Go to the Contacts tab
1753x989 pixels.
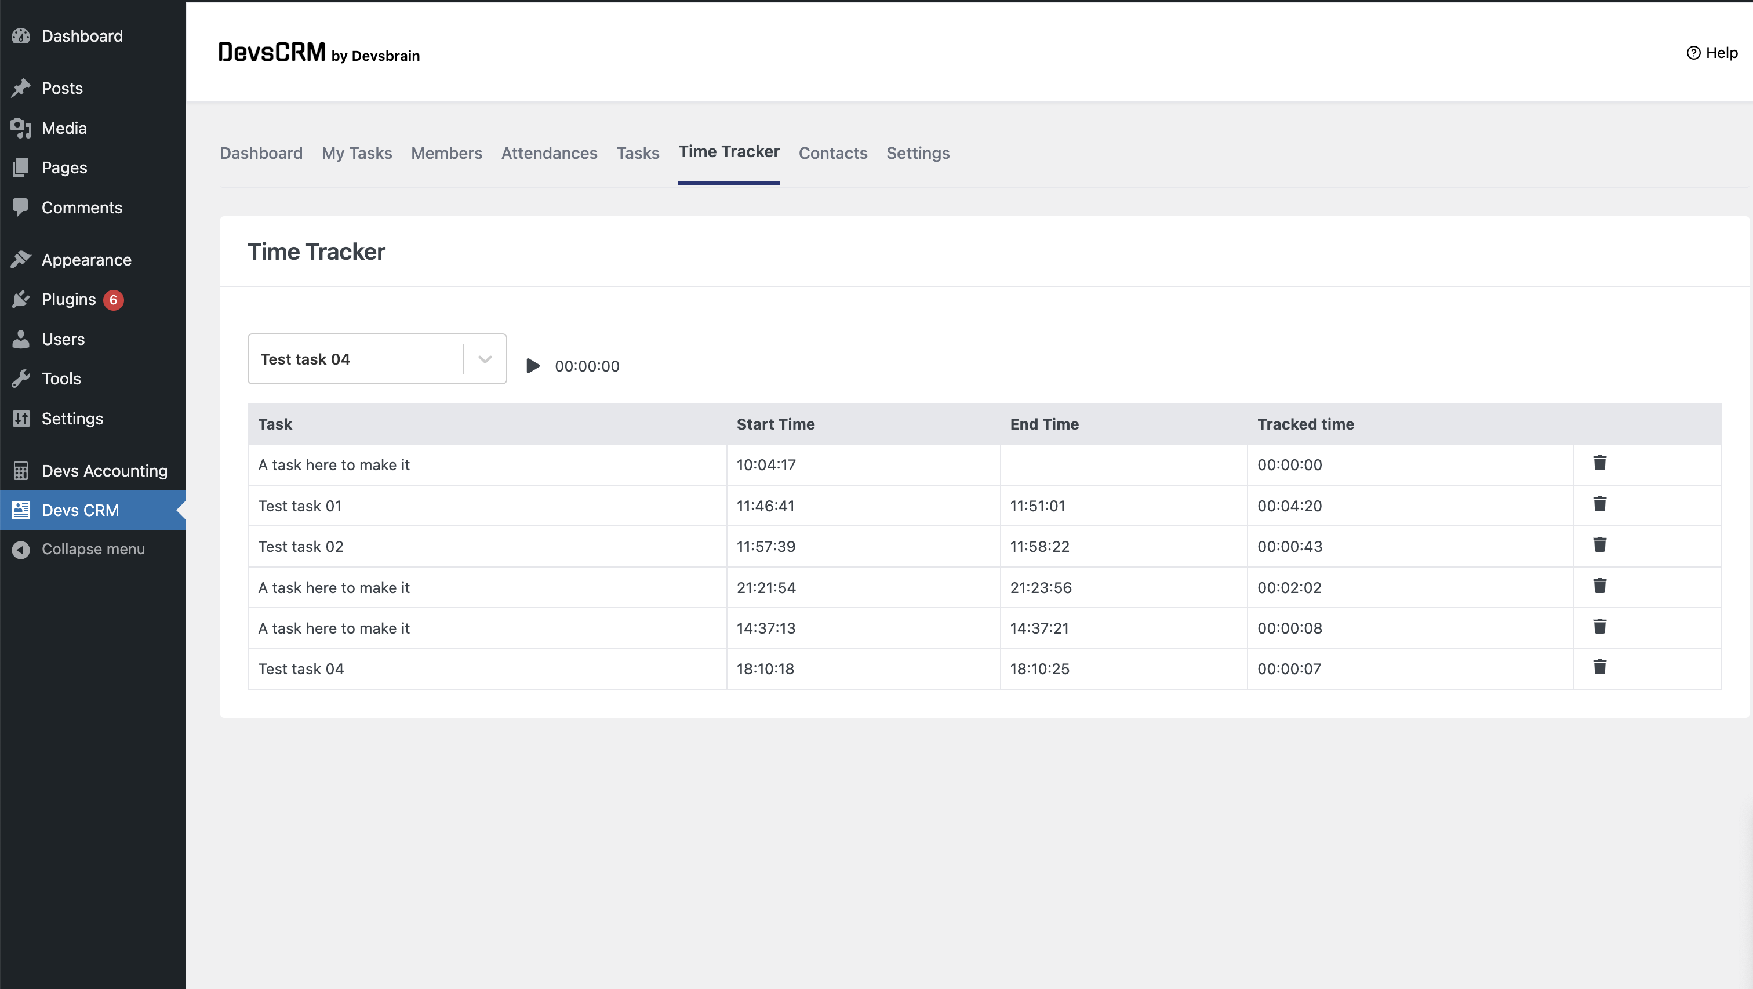[x=832, y=153]
